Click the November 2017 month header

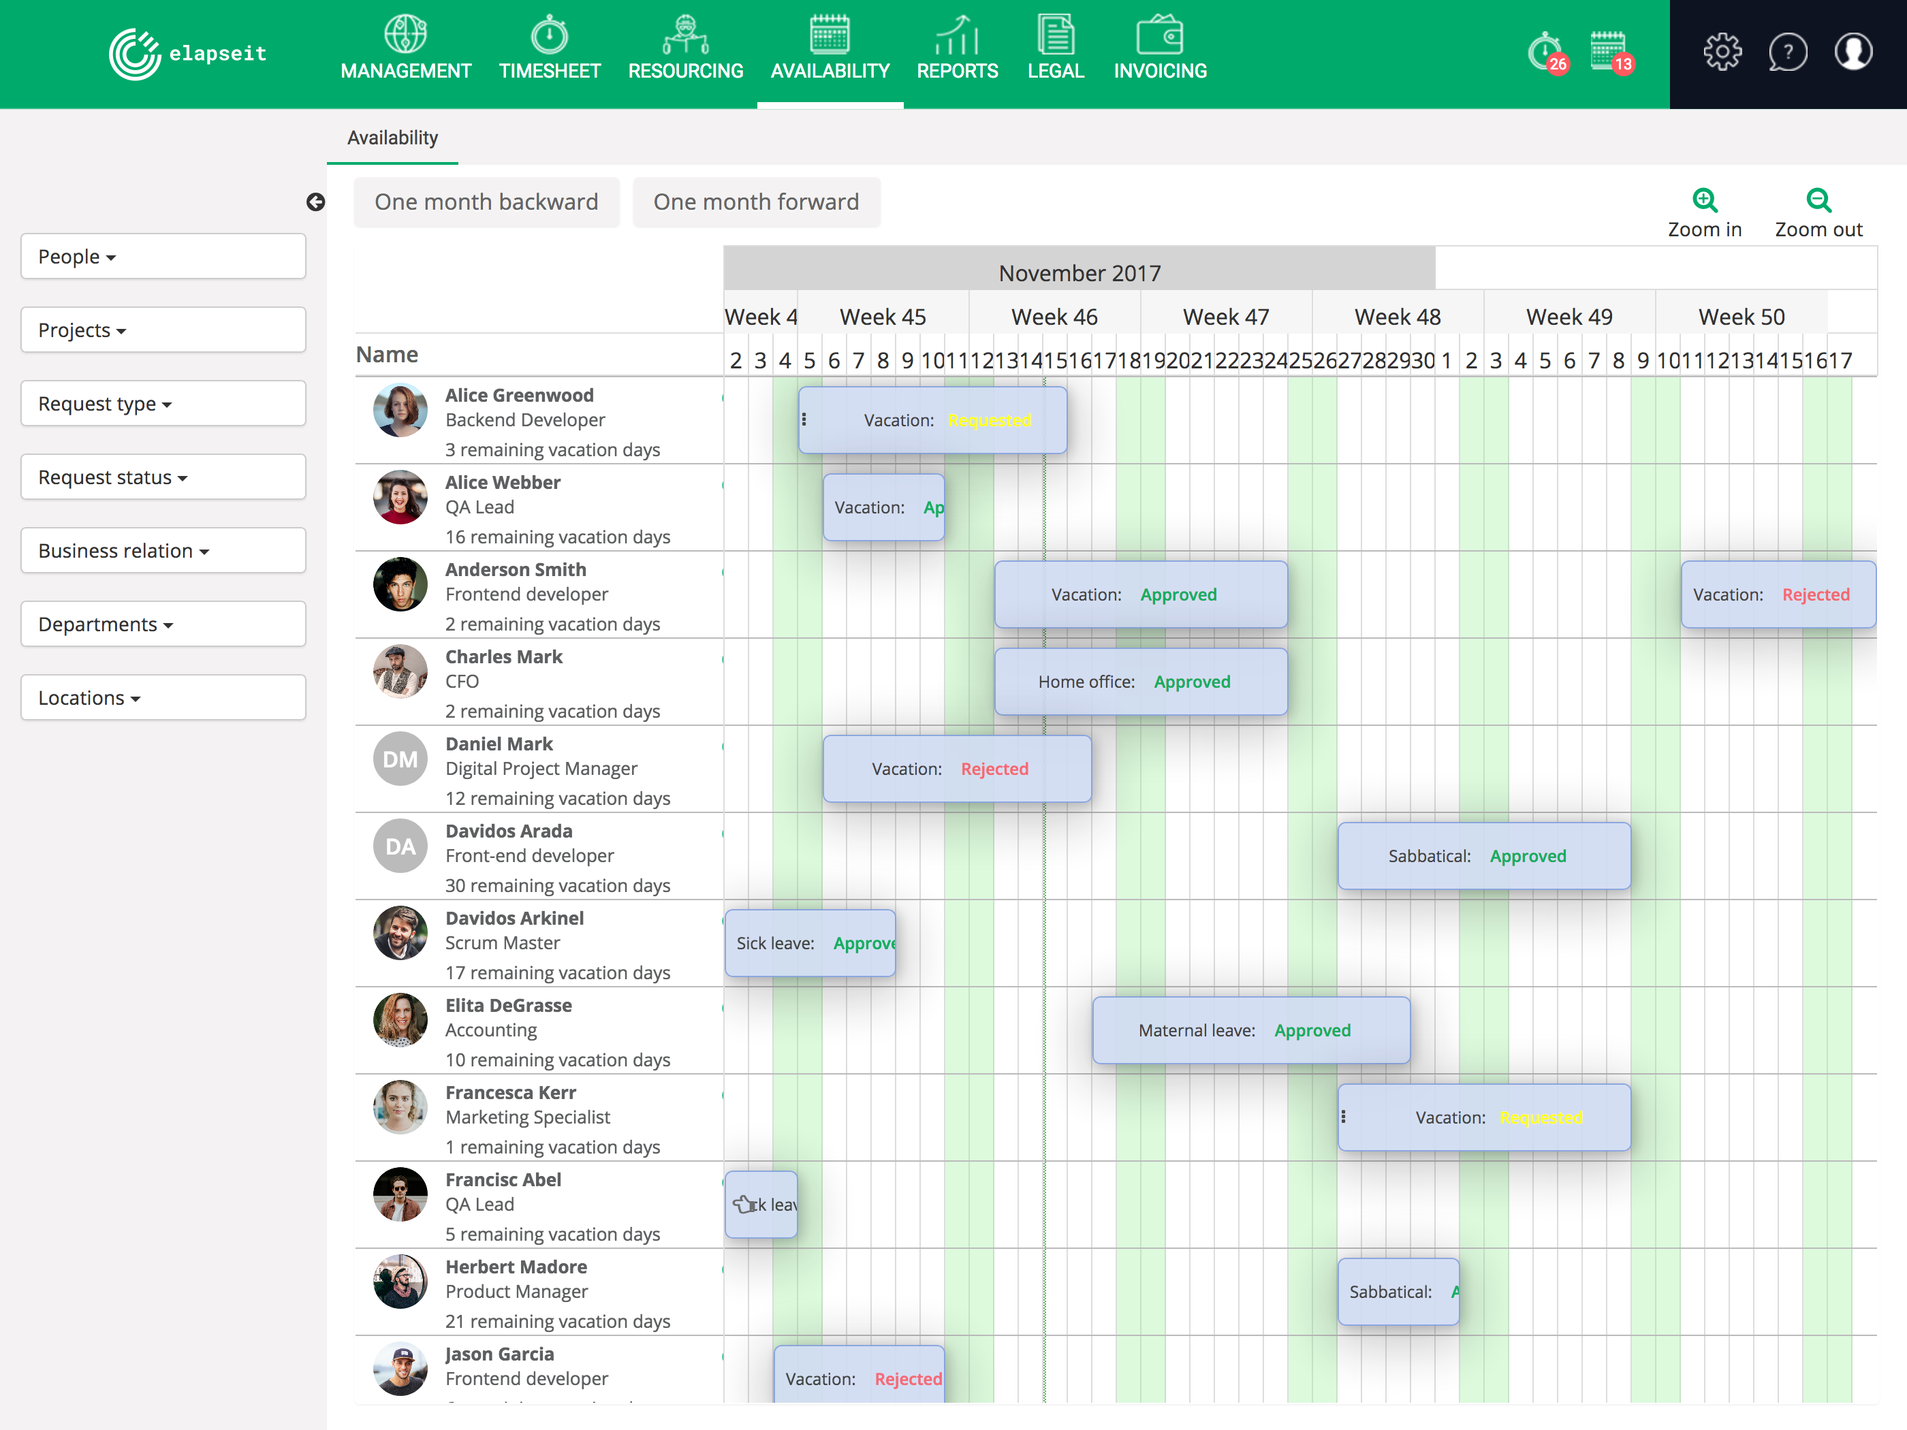[1079, 272]
